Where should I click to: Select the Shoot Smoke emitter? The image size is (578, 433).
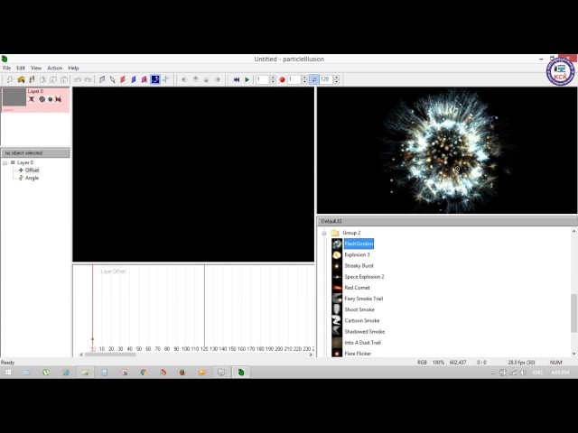(359, 309)
